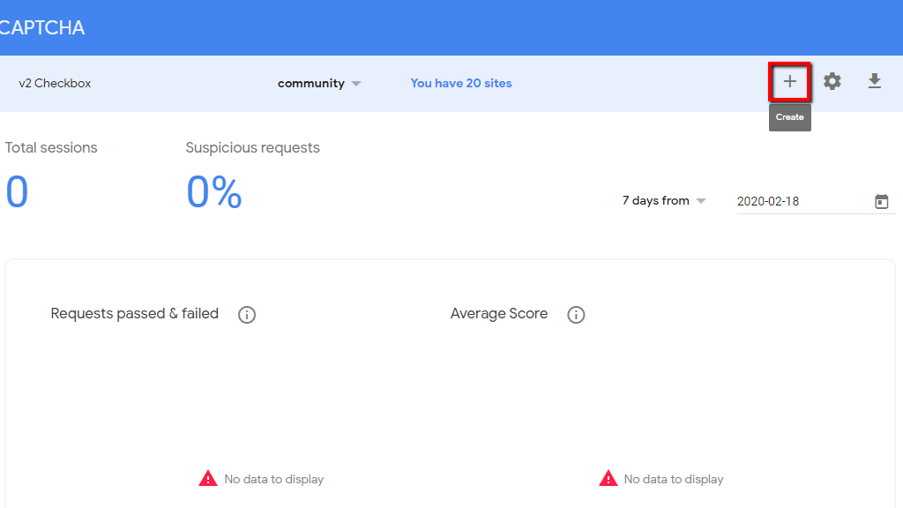
Task: Open the You have 20 sites link
Action: point(460,83)
